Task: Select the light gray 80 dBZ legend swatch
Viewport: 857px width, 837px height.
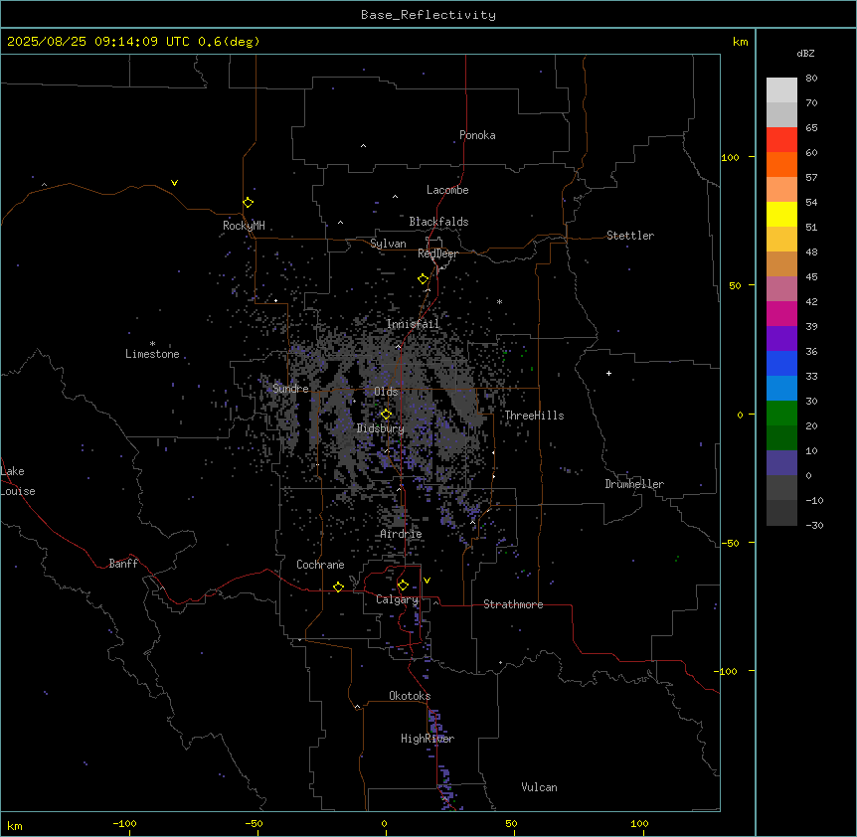Action: pos(781,89)
